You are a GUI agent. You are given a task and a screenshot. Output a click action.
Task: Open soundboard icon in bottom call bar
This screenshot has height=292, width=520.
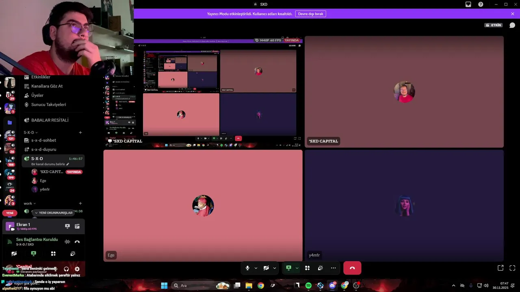pos(321,268)
